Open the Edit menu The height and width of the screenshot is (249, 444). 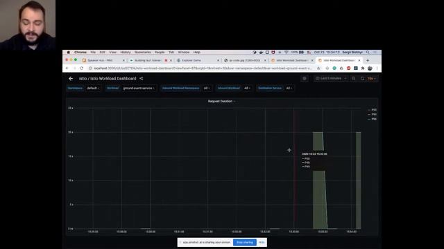coord(102,53)
